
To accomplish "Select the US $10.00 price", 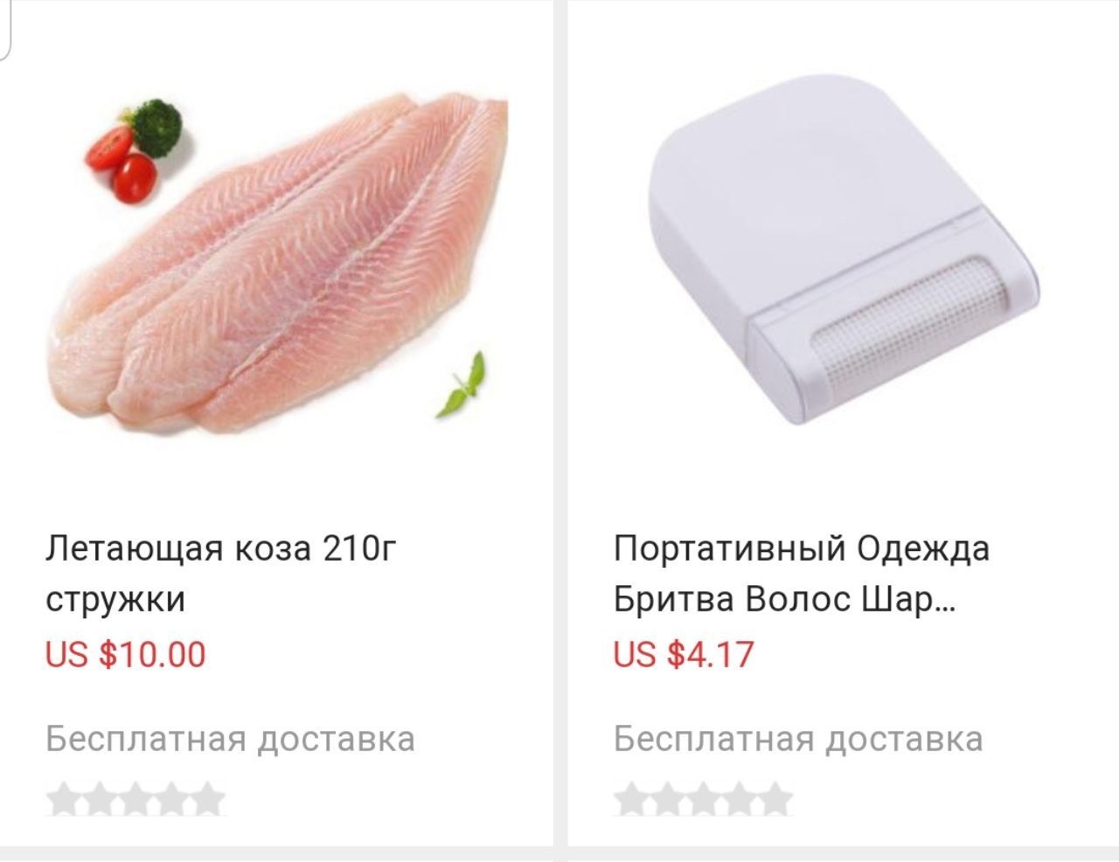I will click(x=126, y=653).
